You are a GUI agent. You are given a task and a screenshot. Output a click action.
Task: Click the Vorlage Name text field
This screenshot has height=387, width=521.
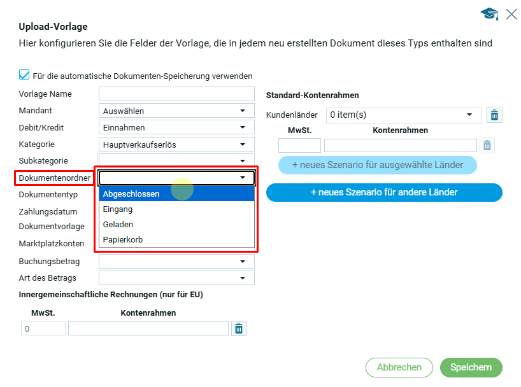[x=176, y=94]
